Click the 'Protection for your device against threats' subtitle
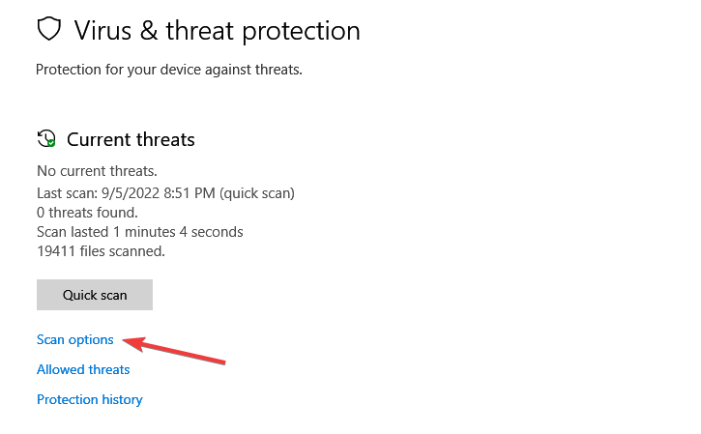 169,70
